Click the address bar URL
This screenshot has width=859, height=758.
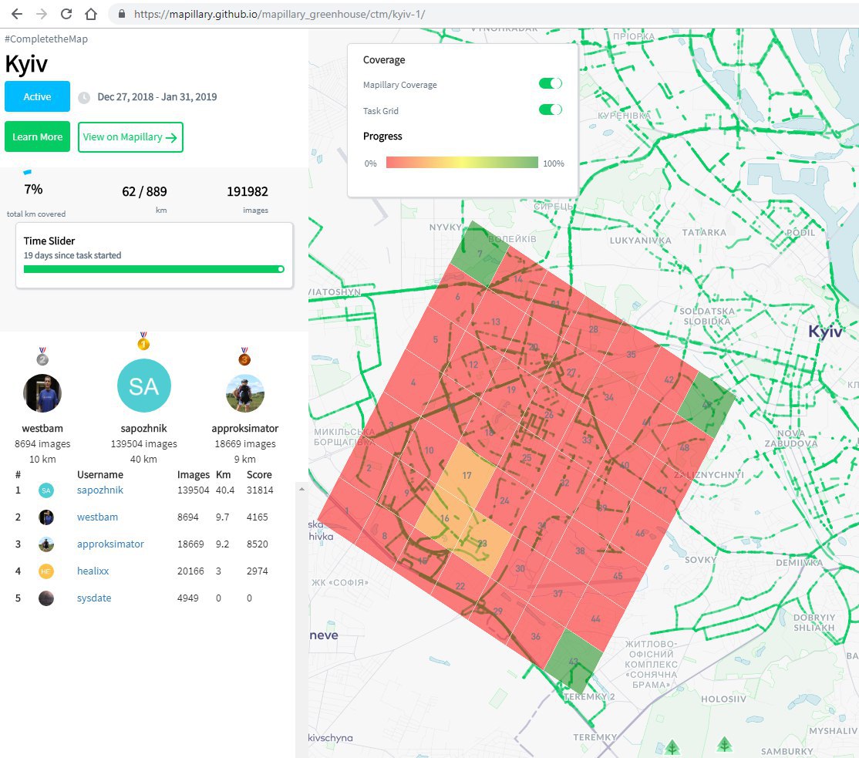pyautogui.click(x=279, y=14)
